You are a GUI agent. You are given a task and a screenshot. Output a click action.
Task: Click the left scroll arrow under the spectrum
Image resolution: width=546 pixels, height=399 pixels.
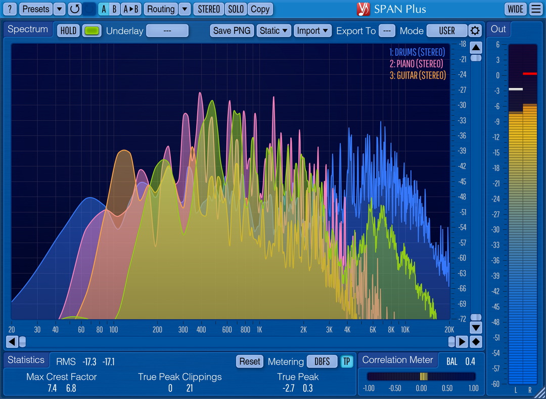[11, 342]
